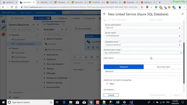Add new factory resource with plus icon
This screenshot has height=105, width=187.
tap(38, 29)
